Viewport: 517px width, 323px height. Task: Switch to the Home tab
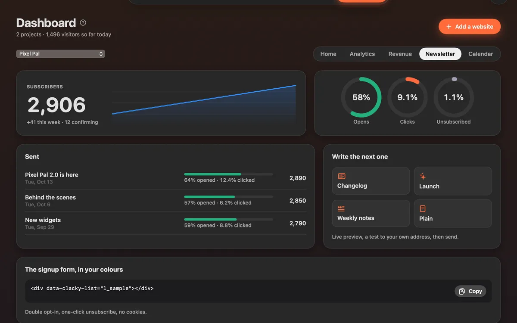pyautogui.click(x=328, y=54)
